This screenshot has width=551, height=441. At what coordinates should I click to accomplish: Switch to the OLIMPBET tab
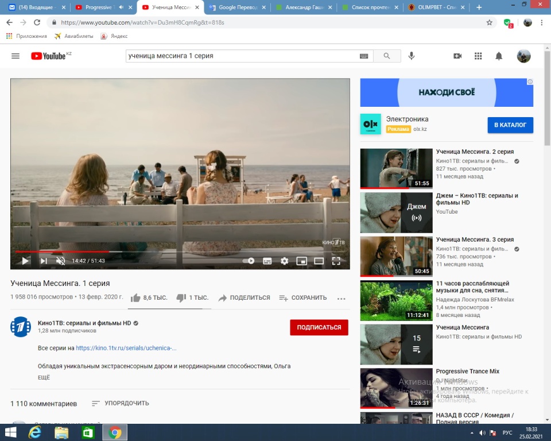[x=437, y=7]
